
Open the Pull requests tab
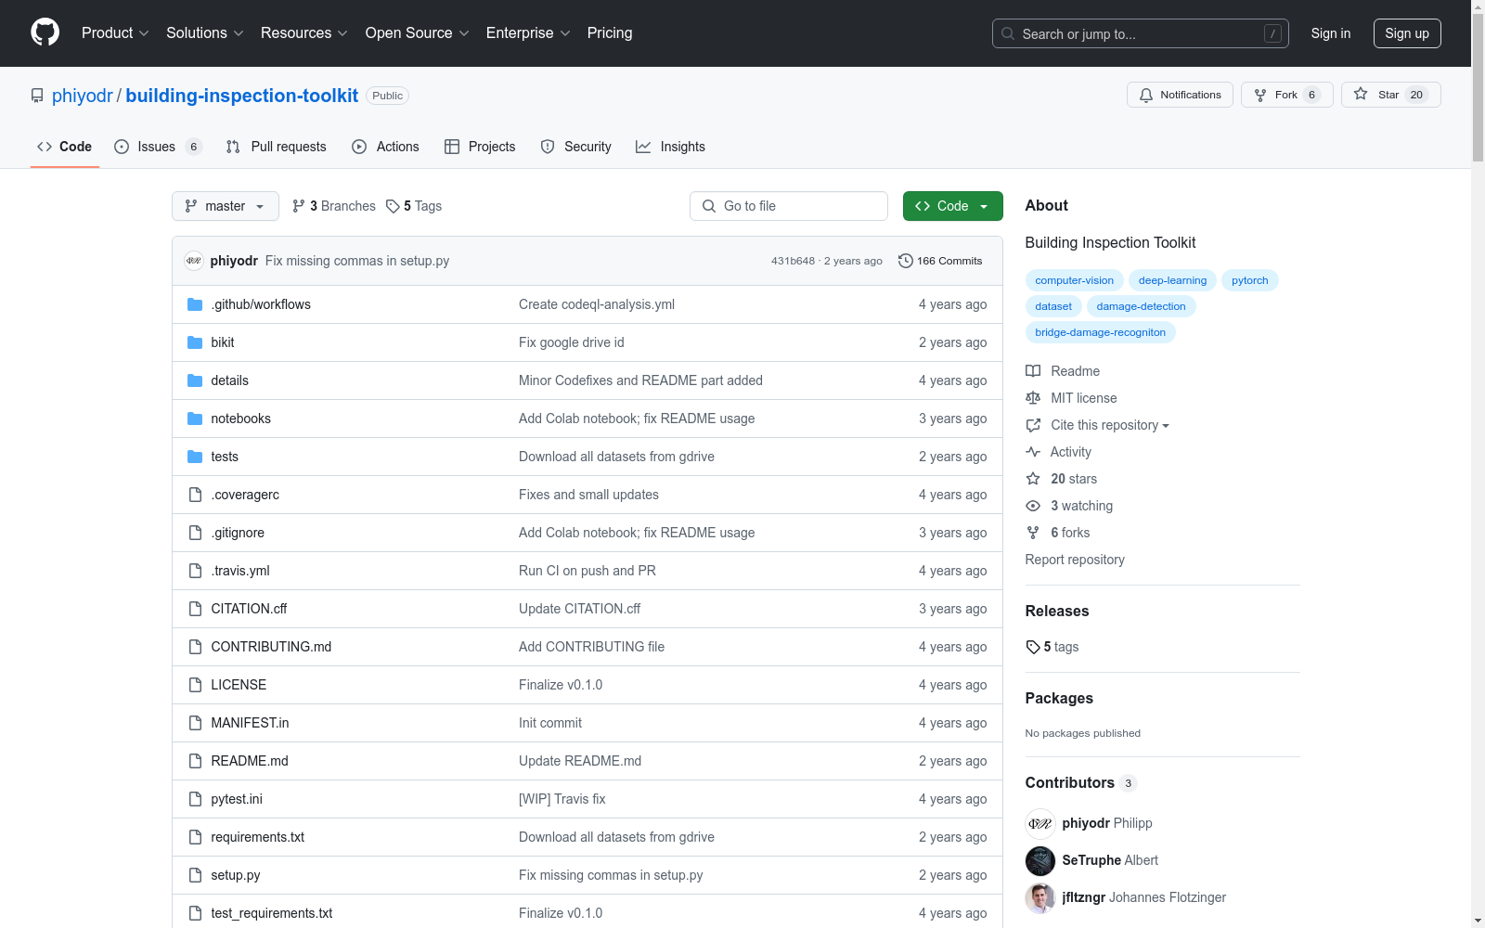pos(277,147)
